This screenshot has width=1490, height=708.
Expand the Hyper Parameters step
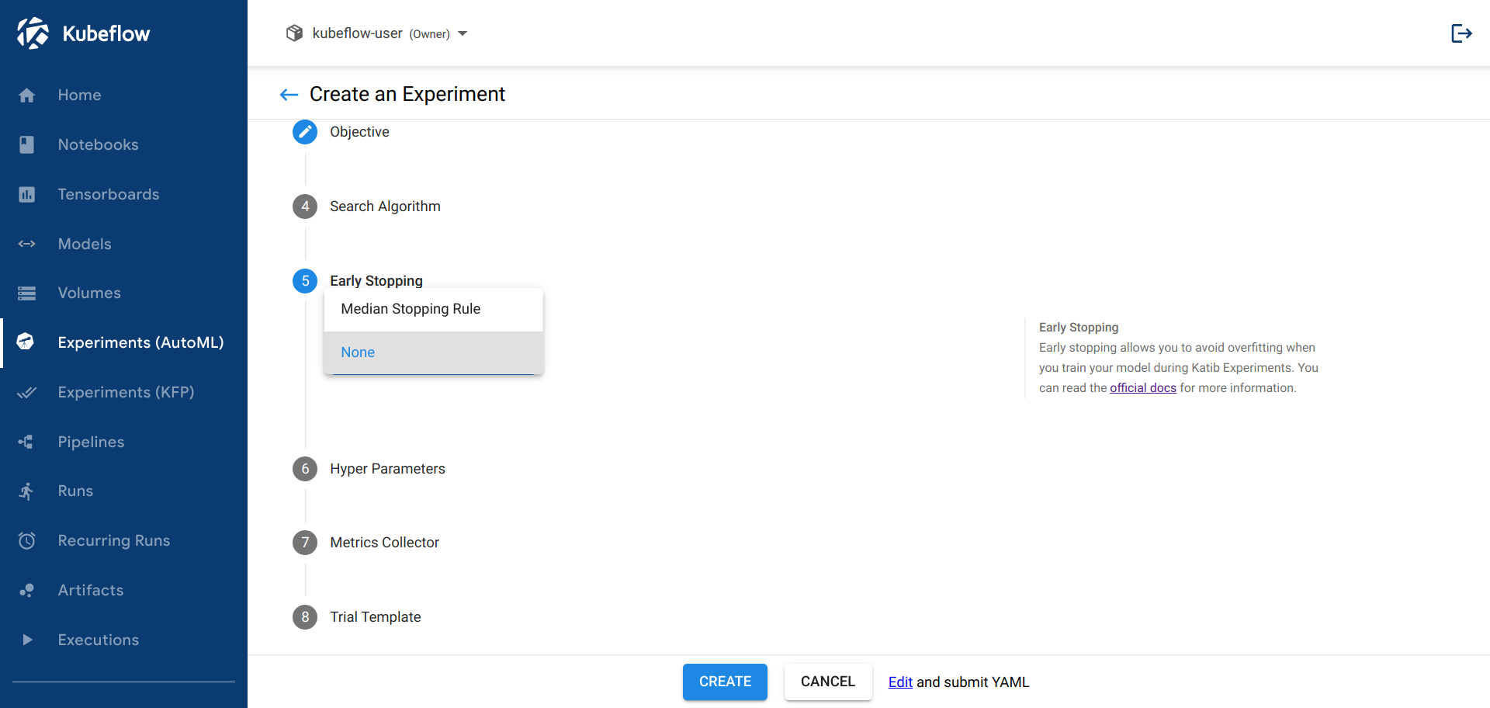point(387,469)
